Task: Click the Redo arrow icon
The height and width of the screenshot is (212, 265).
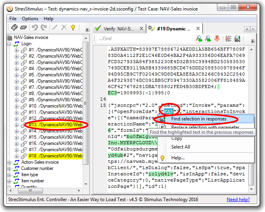Action: pyautogui.click(x=44, y=27)
